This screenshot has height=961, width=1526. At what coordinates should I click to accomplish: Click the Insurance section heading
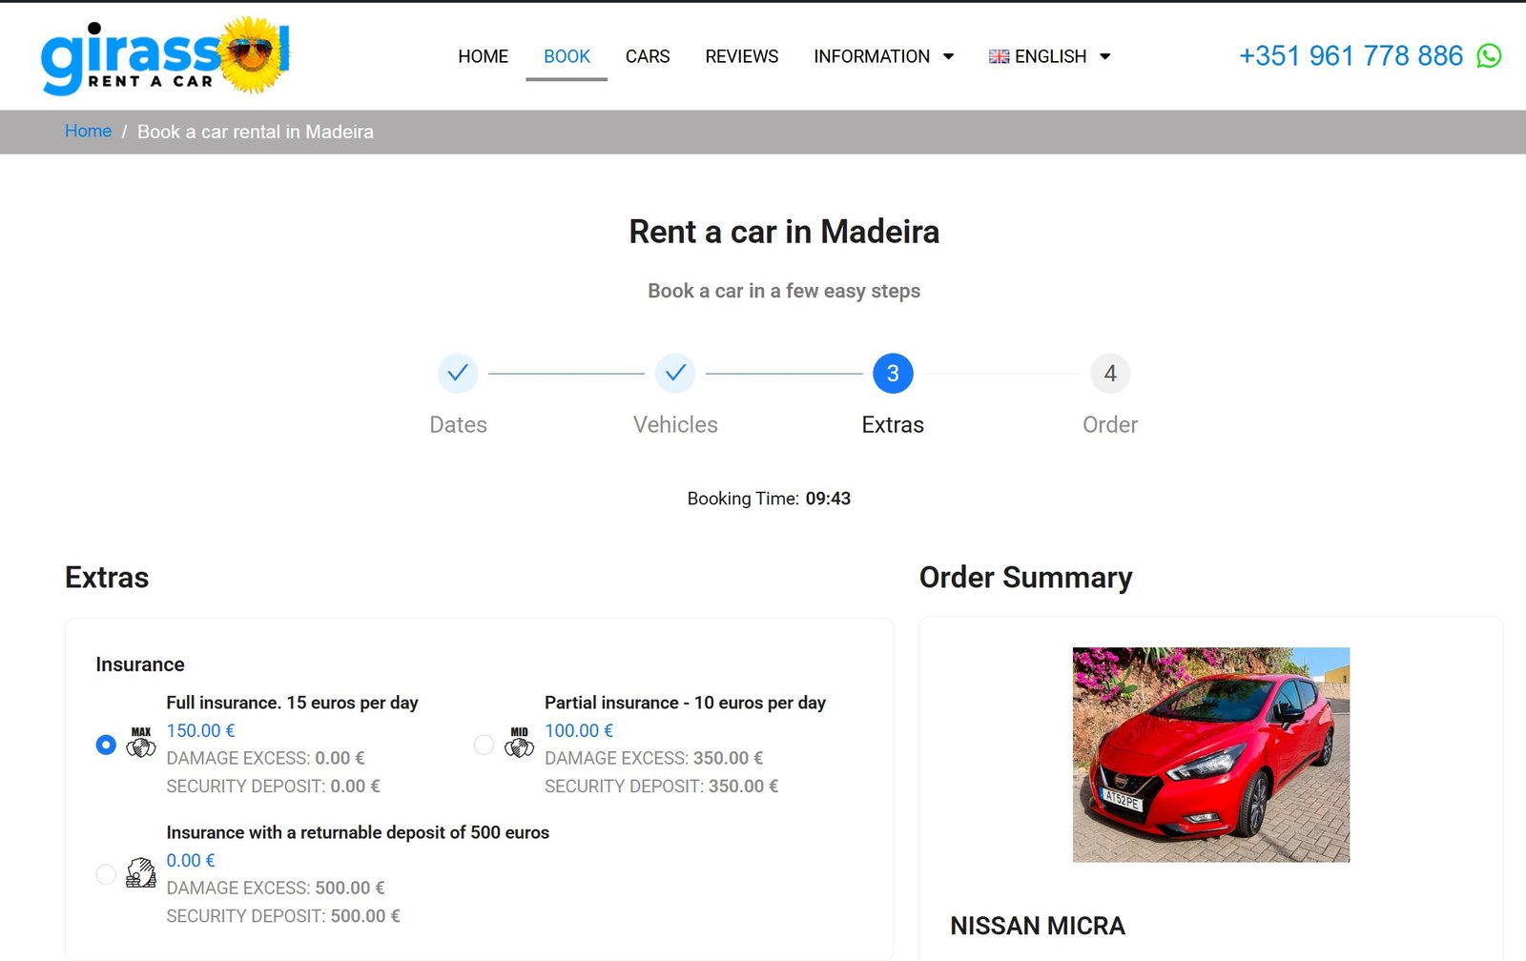pyautogui.click(x=140, y=665)
